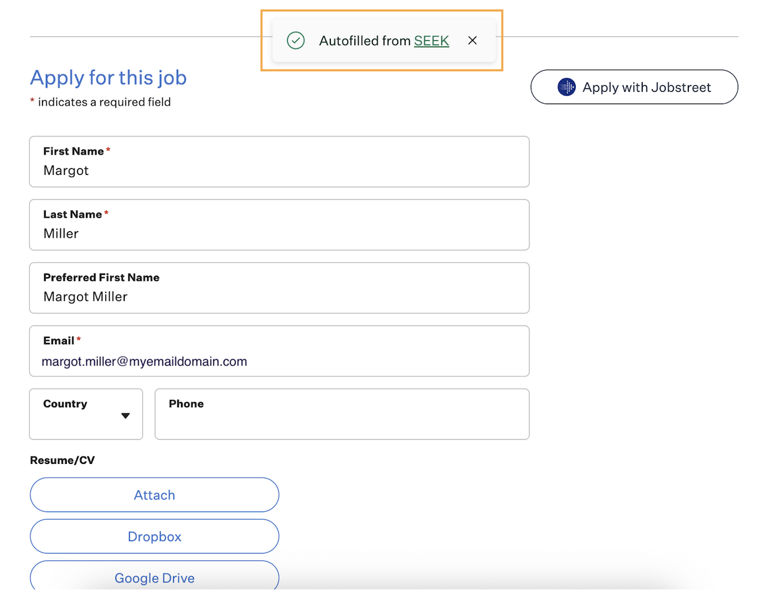Expand the Country dropdown arrow

pos(125,416)
